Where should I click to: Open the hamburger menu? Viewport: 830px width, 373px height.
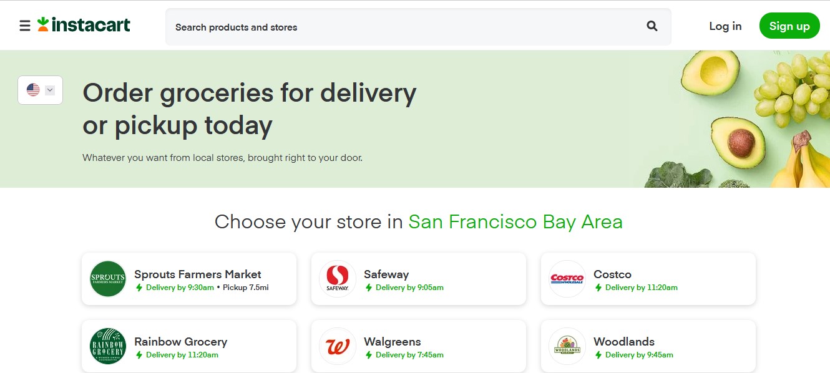[x=24, y=26]
